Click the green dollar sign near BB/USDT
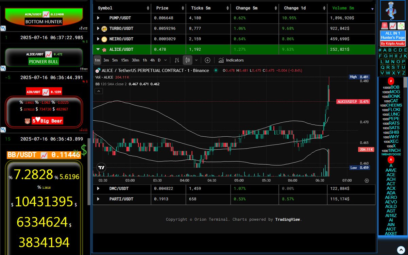 click(x=83, y=150)
